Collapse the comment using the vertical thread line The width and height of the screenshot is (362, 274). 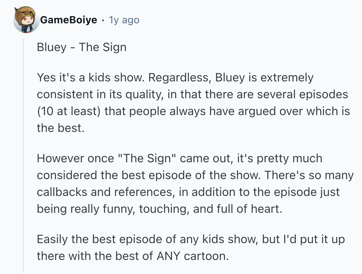(x=23, y=155)
